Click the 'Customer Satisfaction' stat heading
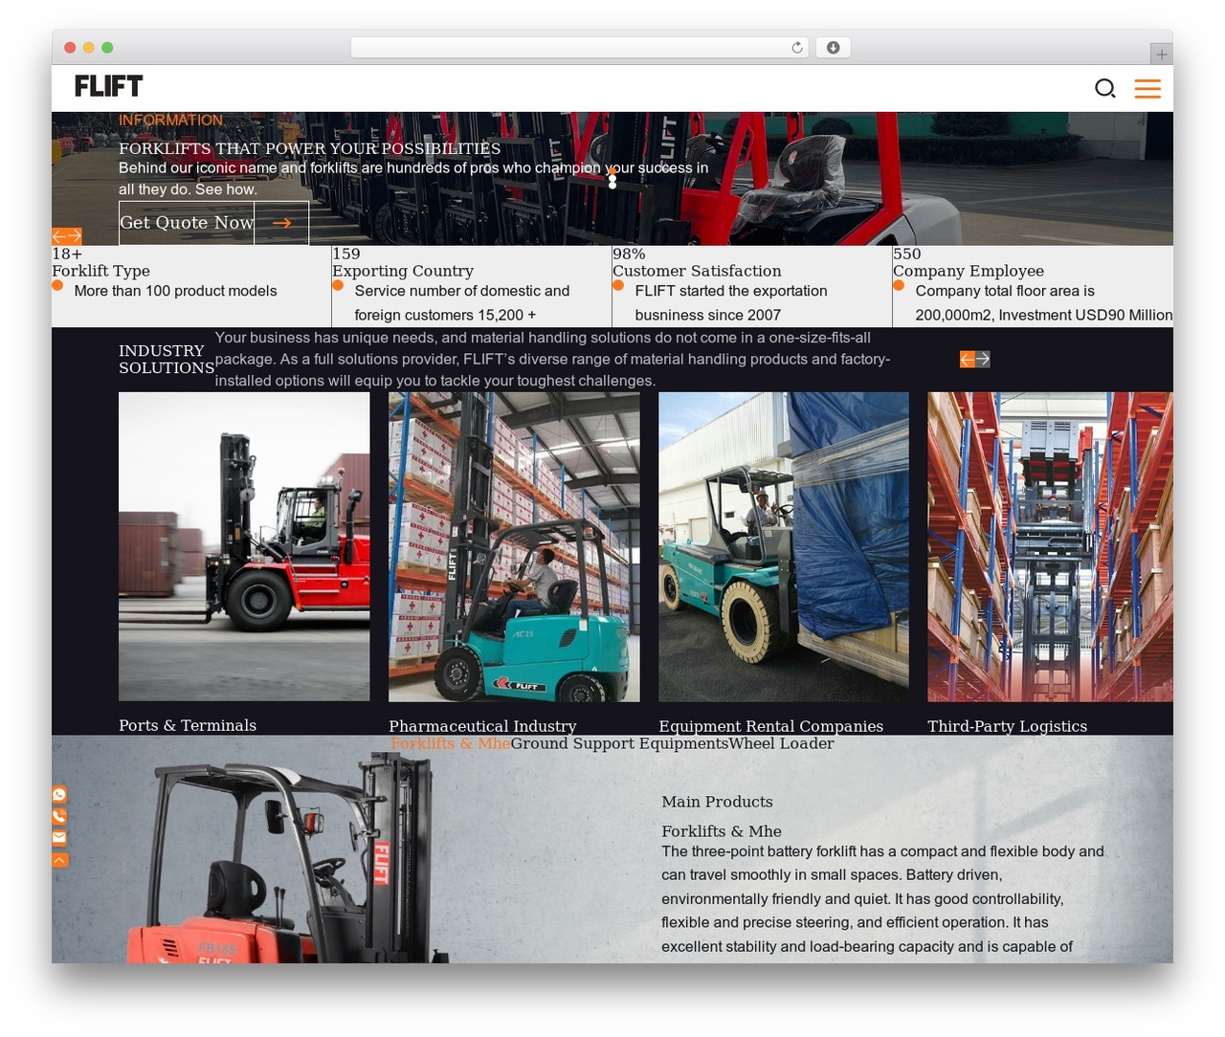1225x1037 pixels. [x=697, y=271]
